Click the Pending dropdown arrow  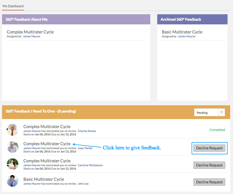click(222, 112)
